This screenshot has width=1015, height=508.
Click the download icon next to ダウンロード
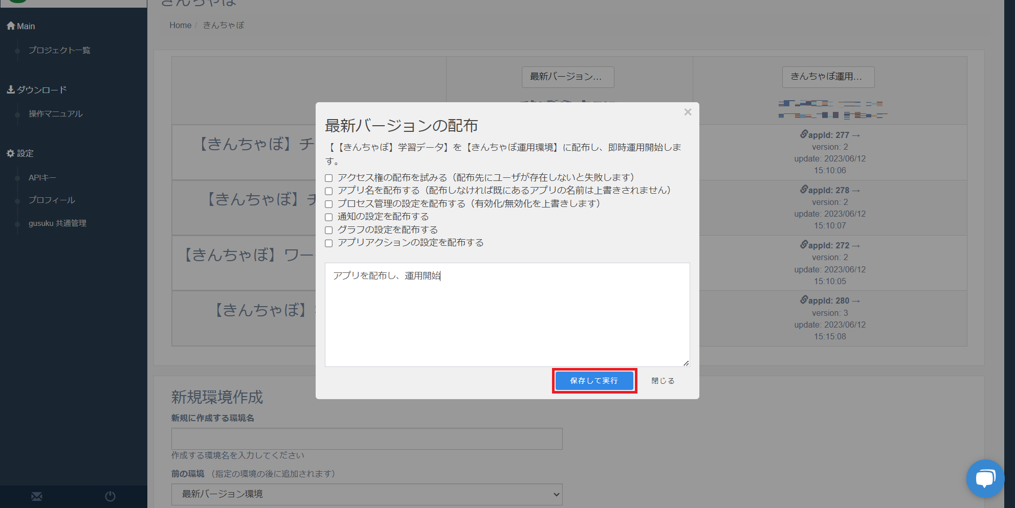[10, 90]
